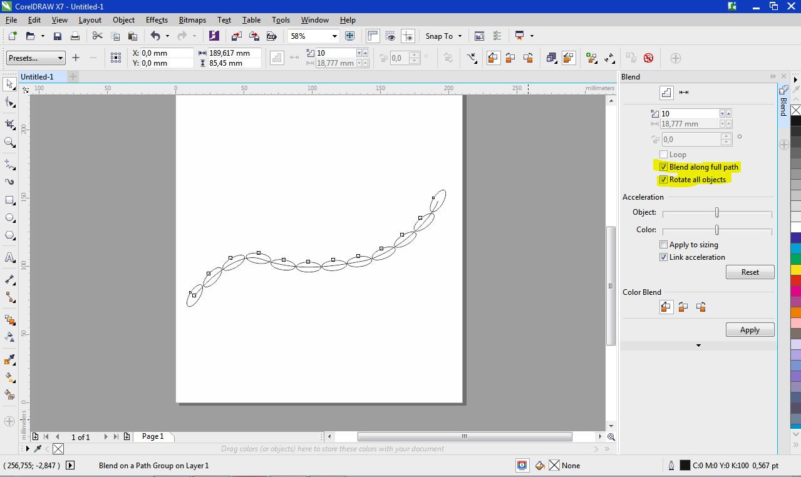Adjust the Color acceleration slider
Image resolution: width=801 pixels, height=477 pixels.
(716, 230)
